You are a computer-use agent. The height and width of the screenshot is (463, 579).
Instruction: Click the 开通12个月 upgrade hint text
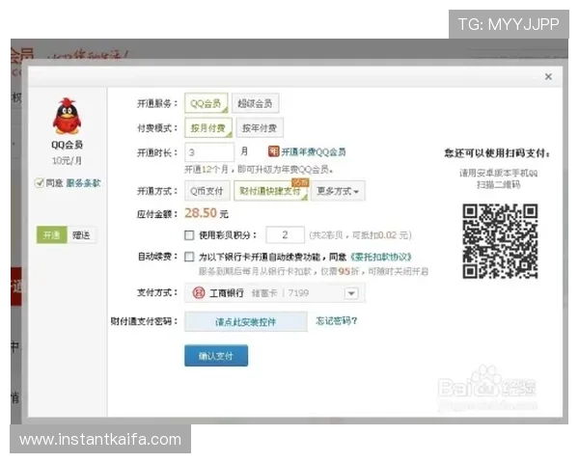click(x=259, y=170)
